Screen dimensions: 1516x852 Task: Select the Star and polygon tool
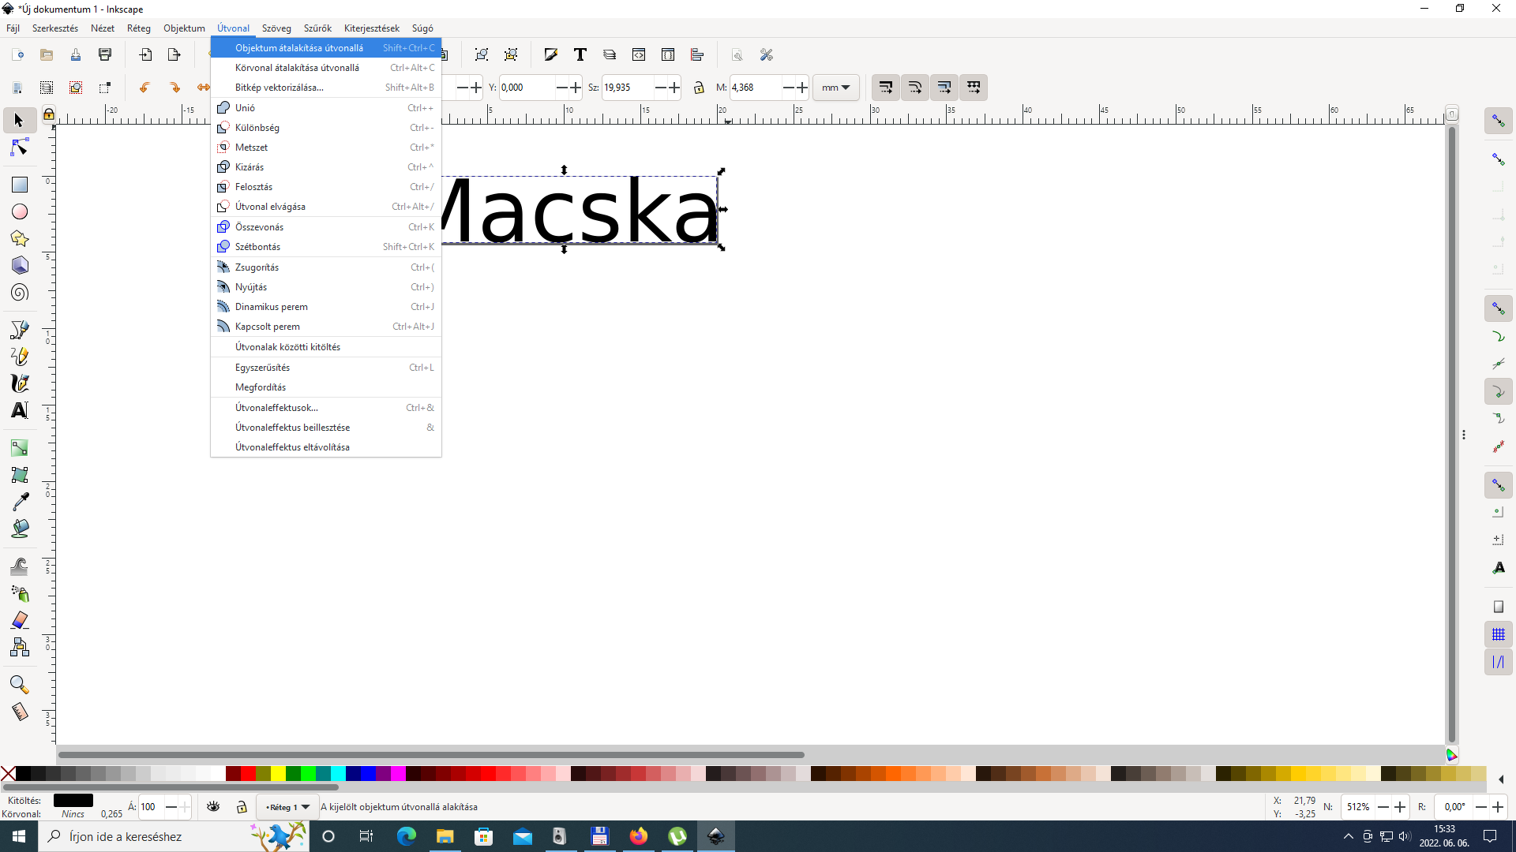click(20, 238)
